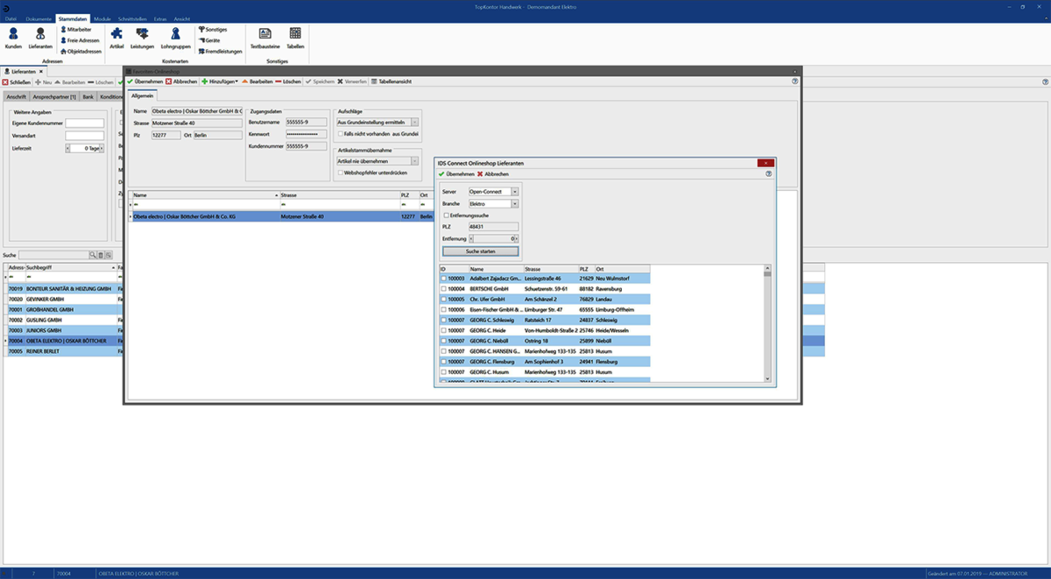The width and height of the screenshot is (1051, 579).
Task: Open Geräte in the Kostenarten group
Action: [210, 40]
